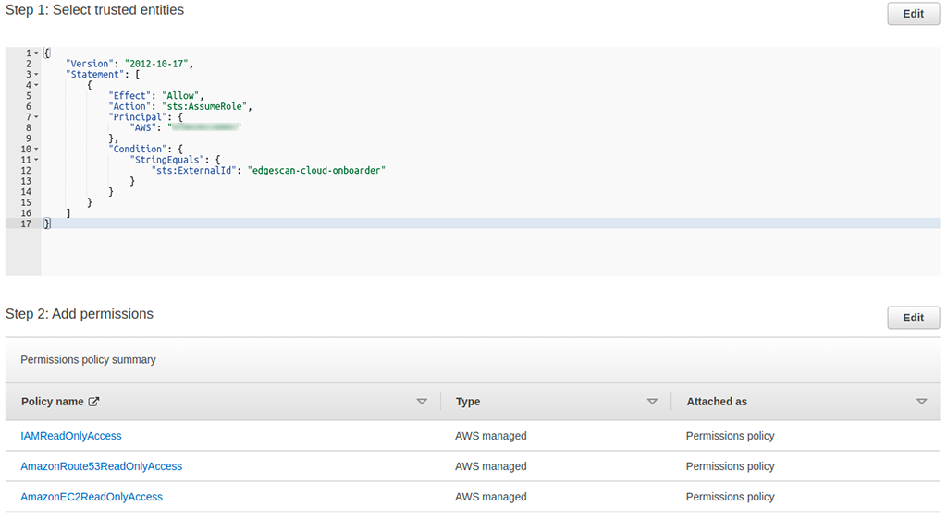Collapse the Principal fold arrow on line 7
Screen dimensions: 947x518
(36, 117)
